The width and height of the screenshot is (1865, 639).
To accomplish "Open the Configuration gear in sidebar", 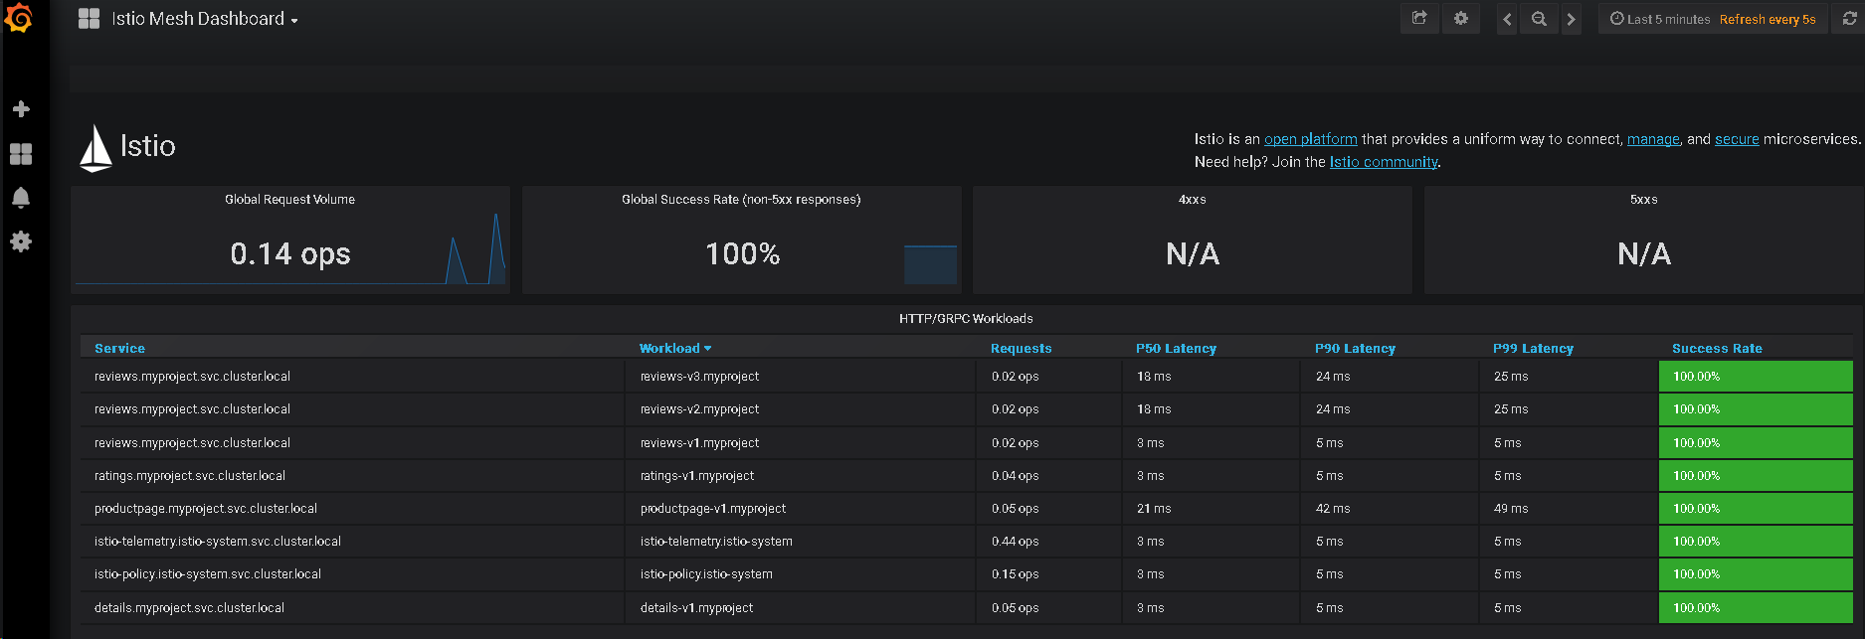I will click(21, 241).
